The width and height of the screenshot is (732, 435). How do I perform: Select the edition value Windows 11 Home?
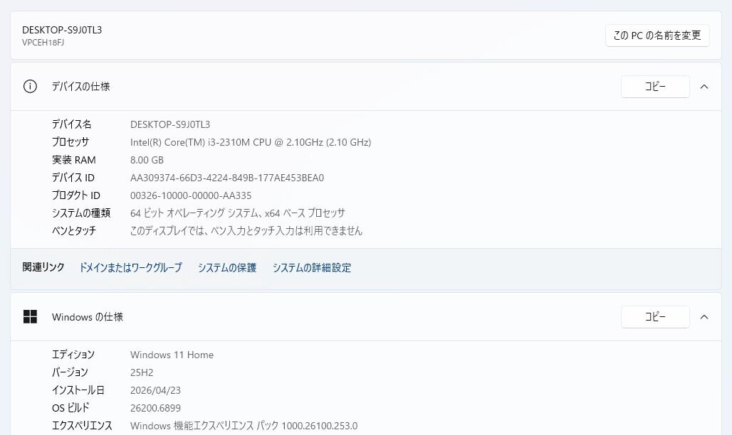pyautogui.click(x=172, y=355)
